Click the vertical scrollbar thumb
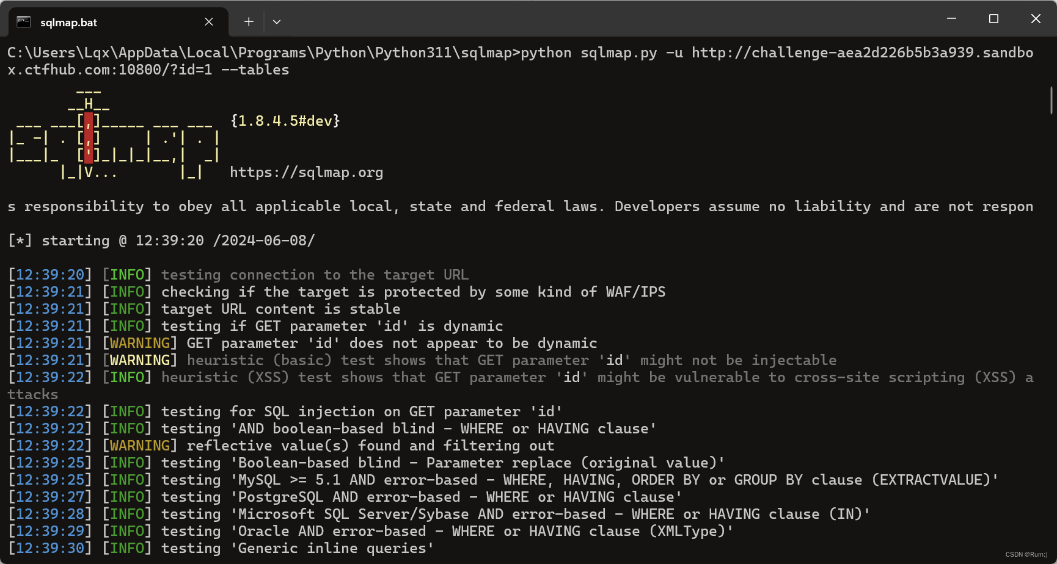Image resolution: width=1057 pixels, height=564 pixels. 1051,101
